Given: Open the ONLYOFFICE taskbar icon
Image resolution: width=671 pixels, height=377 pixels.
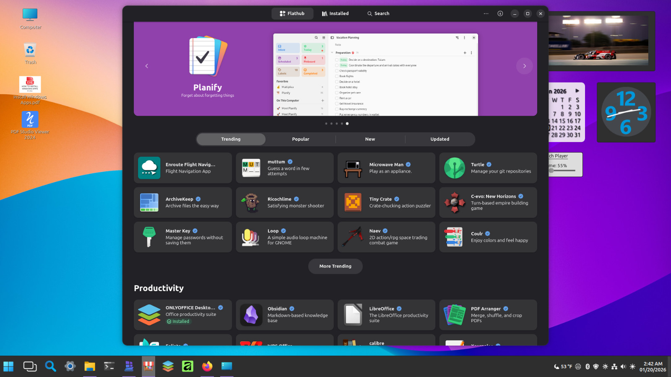Looking at the screenshot, I should 168,367.
